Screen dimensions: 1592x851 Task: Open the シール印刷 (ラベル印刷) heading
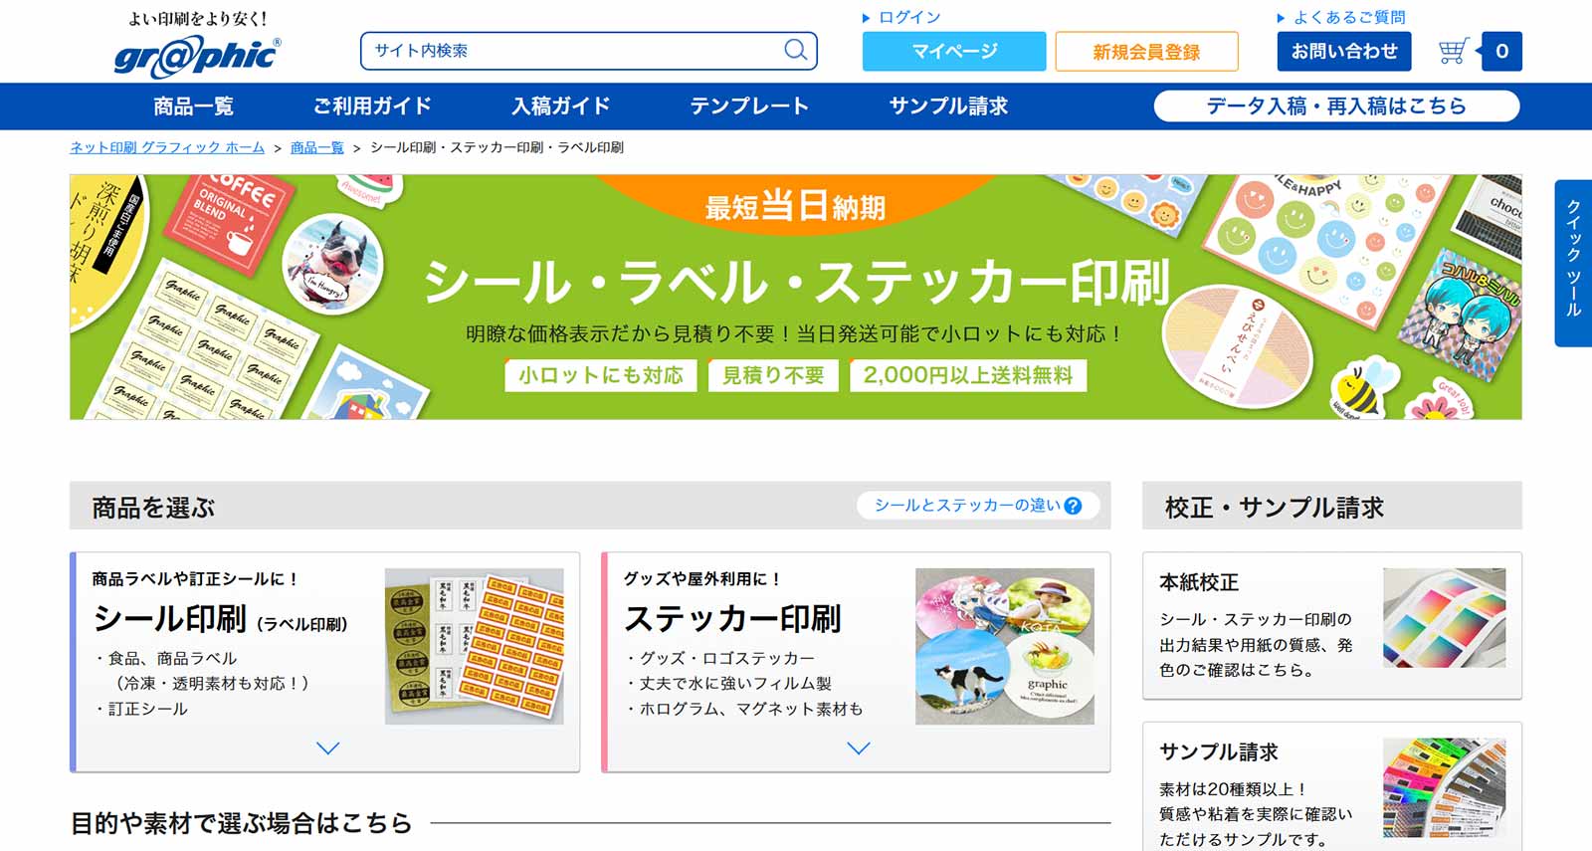(x=220, y=619)
